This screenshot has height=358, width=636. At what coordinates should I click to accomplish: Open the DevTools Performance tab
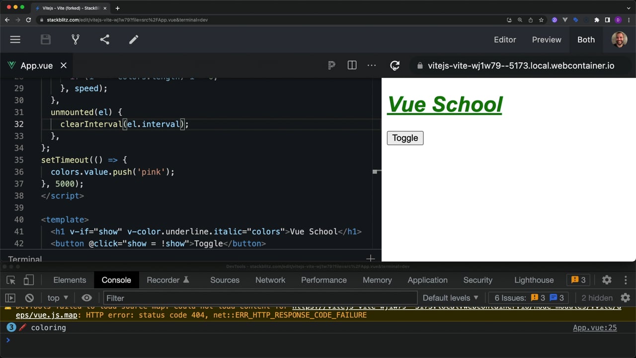(323, 280)
